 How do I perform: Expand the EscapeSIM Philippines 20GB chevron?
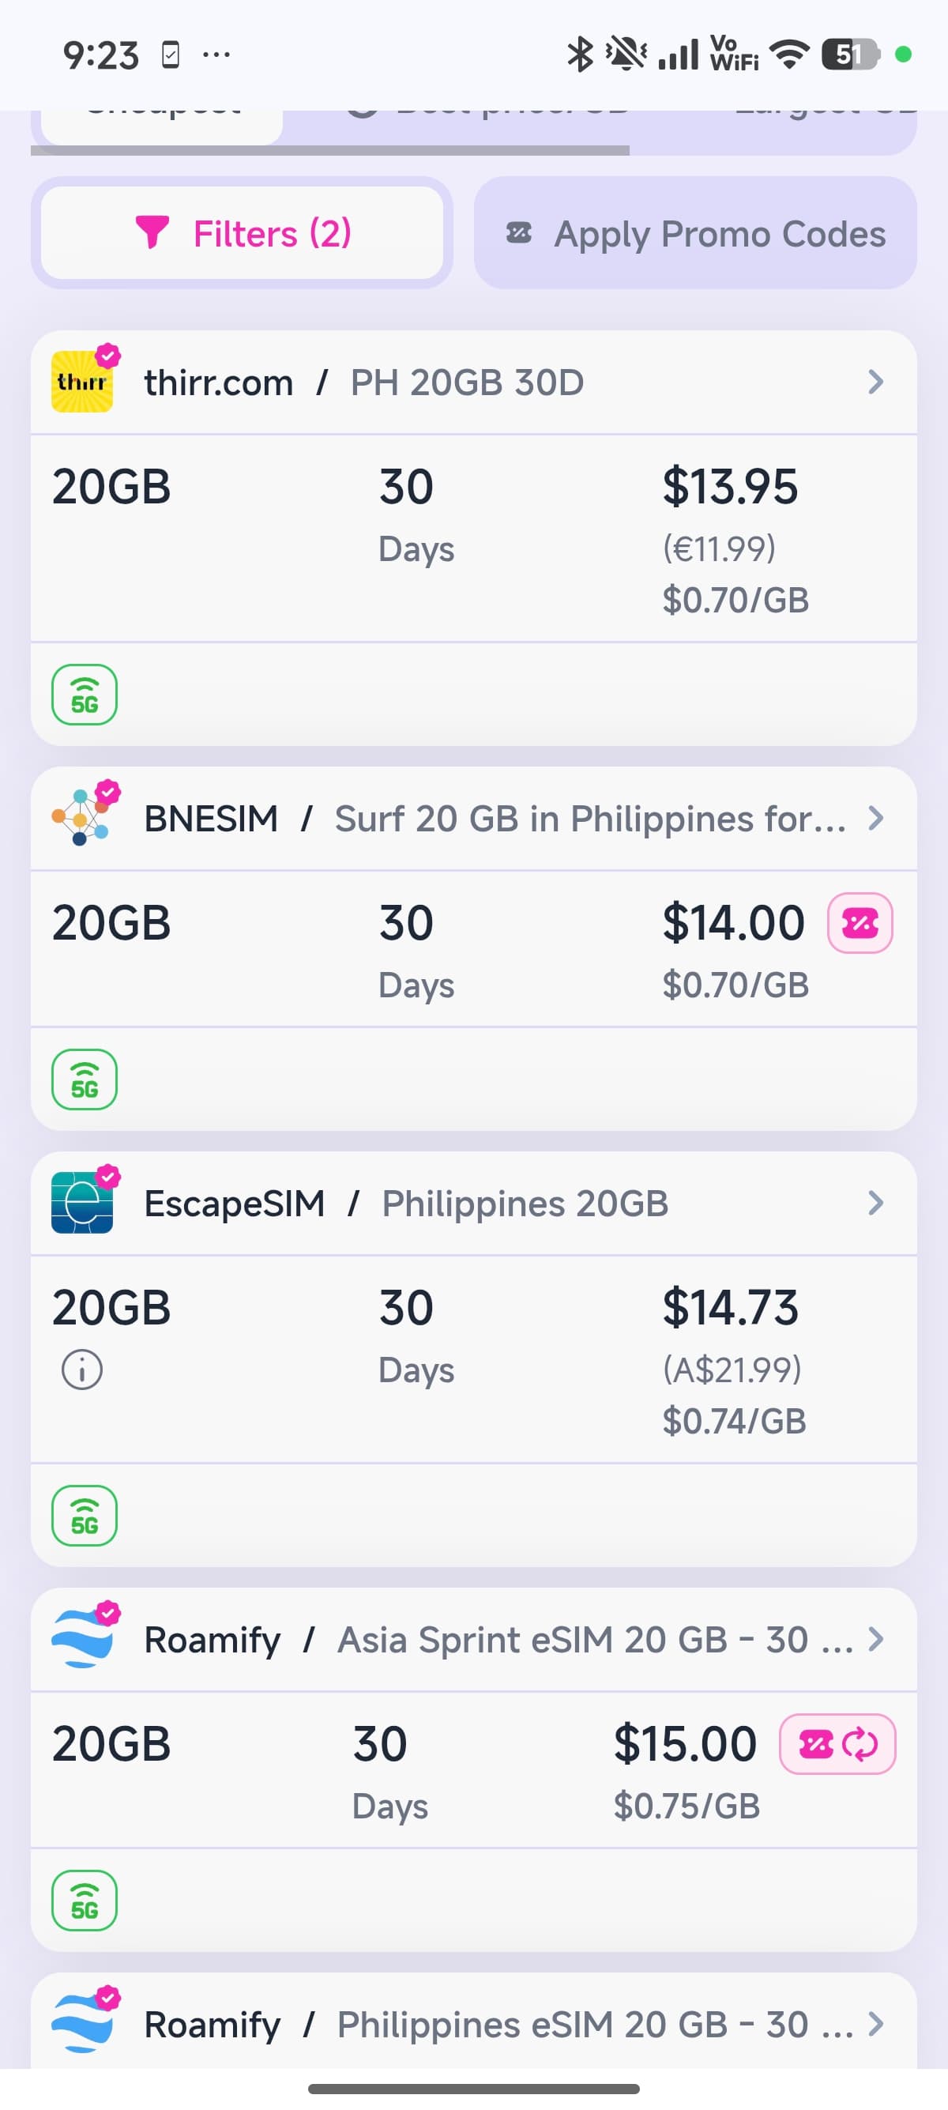click(x=876, y=1203)
